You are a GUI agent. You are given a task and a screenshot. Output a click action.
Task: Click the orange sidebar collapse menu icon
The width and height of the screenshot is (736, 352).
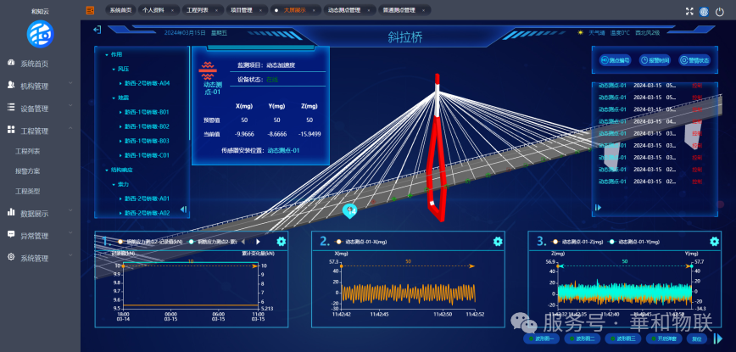click(x=90, y=10)
